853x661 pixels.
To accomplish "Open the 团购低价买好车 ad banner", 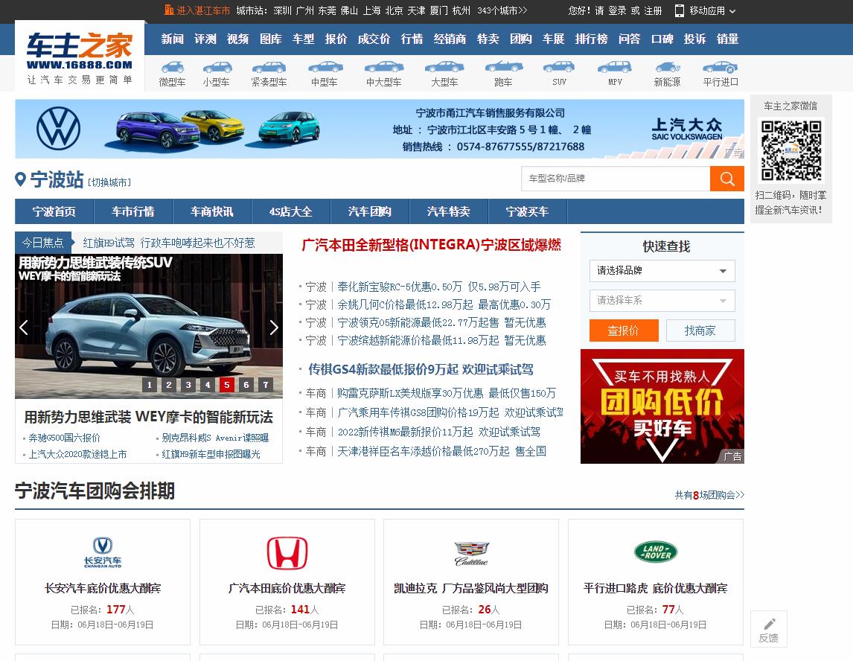I will pos(662,406).
